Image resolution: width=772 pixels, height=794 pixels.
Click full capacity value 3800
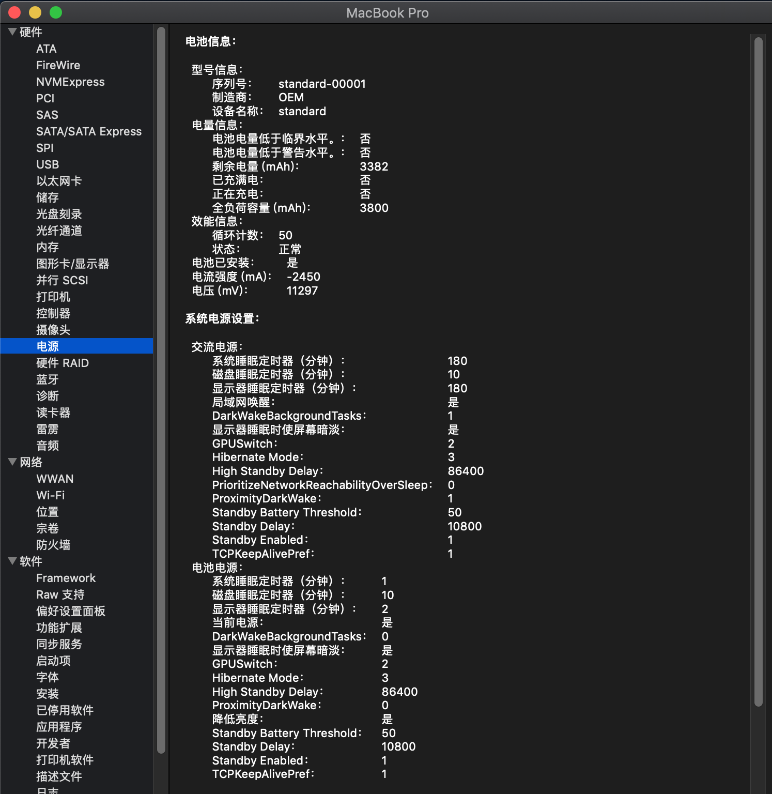click(374, 208)
